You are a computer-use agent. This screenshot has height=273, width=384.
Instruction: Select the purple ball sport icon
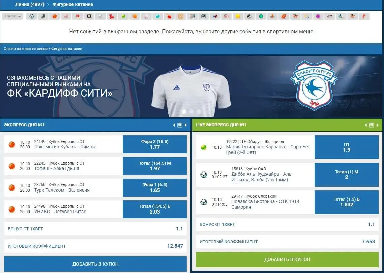point(318,16)
